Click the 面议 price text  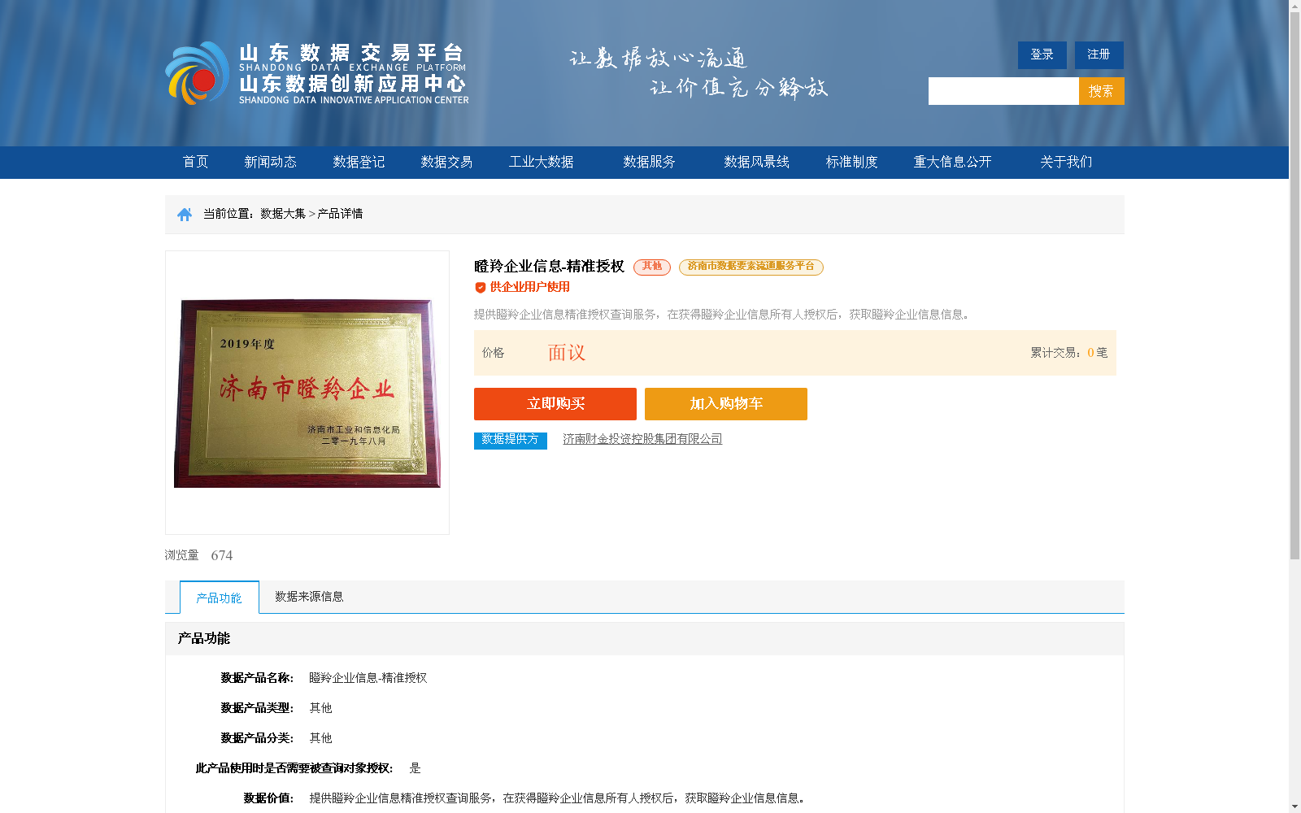567,353
